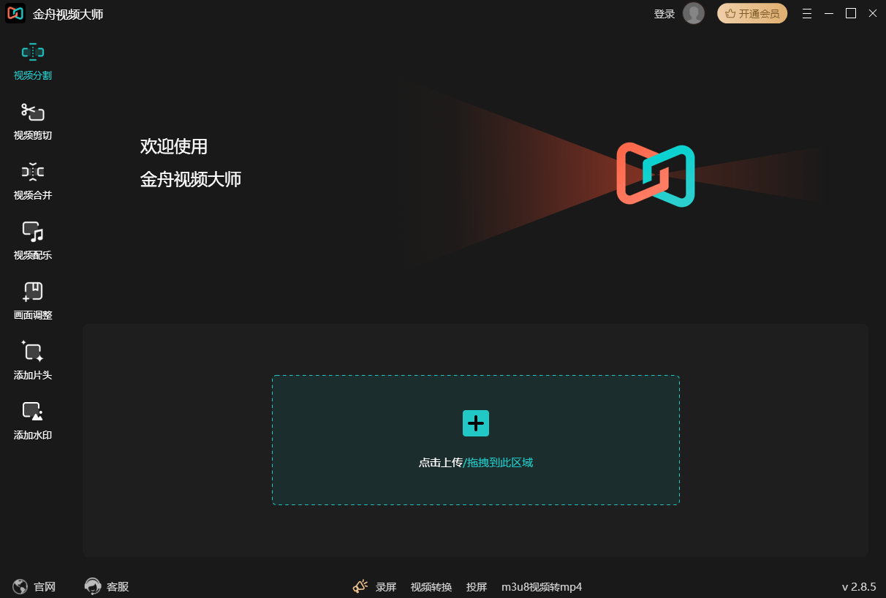Open the 视频配乐 background music tool
This screenshot has height=598, width=886.
[x=33, y=241]
